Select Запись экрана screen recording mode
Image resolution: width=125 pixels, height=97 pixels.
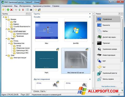108,79
